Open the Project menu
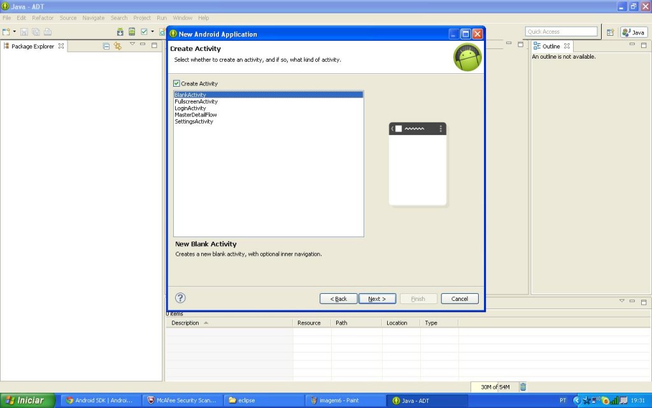Viewport: 652px width, 408px height. pyautogui.click(x=142, y=18)
